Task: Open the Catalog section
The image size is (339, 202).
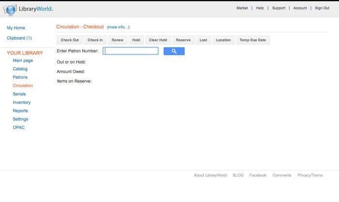Action: (x=20, y=69)
